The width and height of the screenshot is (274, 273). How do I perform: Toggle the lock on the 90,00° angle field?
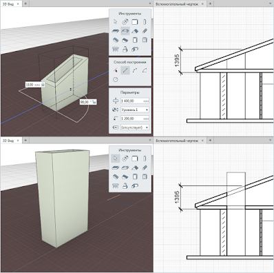[x=94, y=102]
